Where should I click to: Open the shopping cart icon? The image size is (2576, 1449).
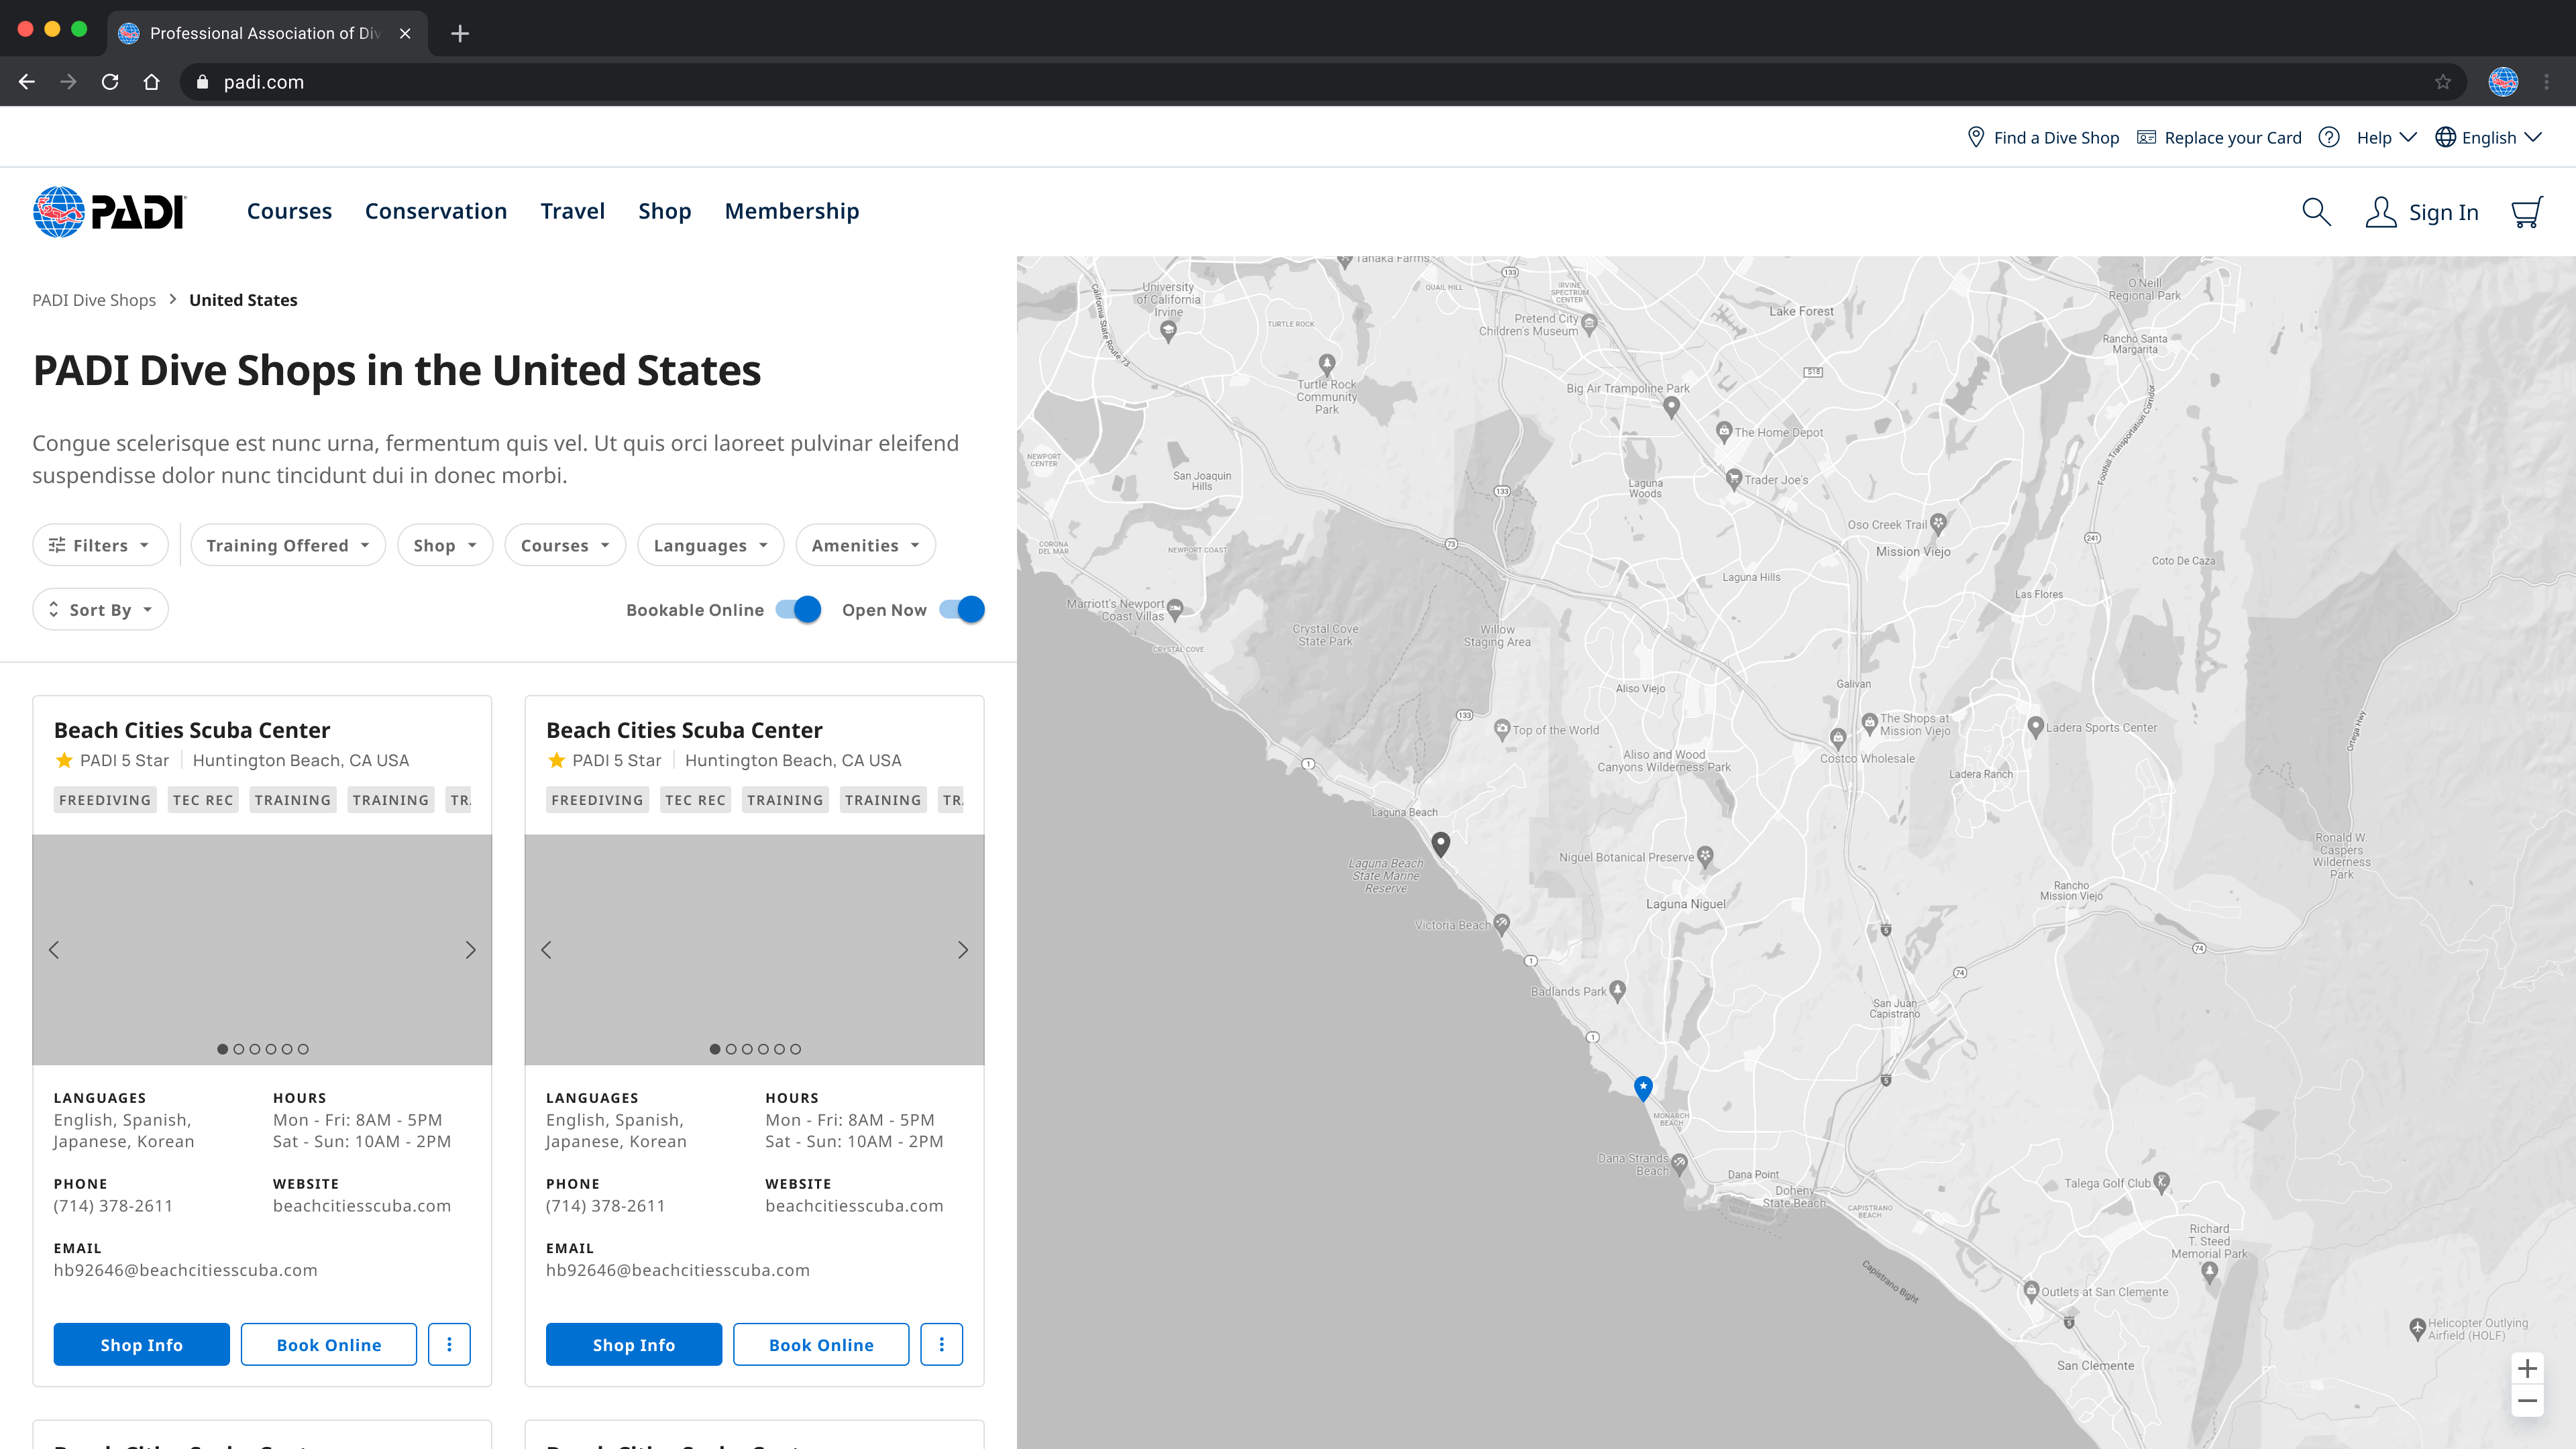point(2526,212)
